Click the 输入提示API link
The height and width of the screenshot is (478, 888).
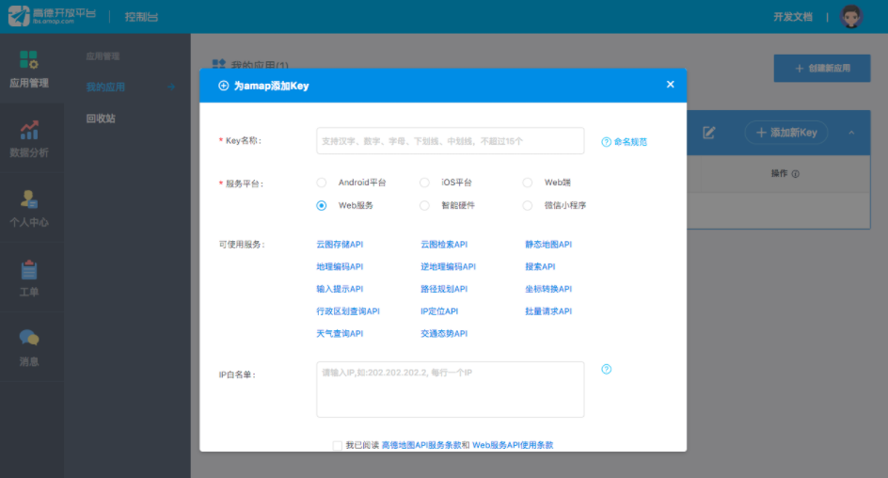click(x=340, y=289)
